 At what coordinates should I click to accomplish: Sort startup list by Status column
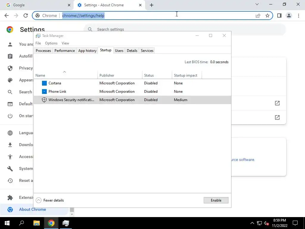[157, 75]
